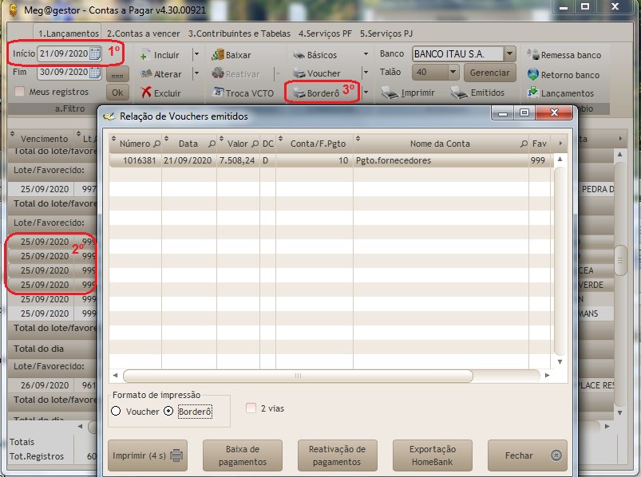Viewport: 641px width, 477px height.
Task: Switch to 2.Contas a vencer tab
Action: point(144,34)
